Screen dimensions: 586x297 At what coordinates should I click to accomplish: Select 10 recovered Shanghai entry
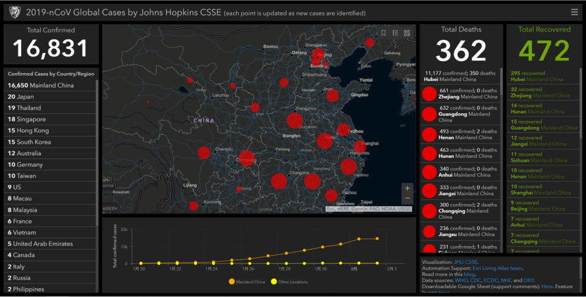pyautogui.click(x=543, y=190)
